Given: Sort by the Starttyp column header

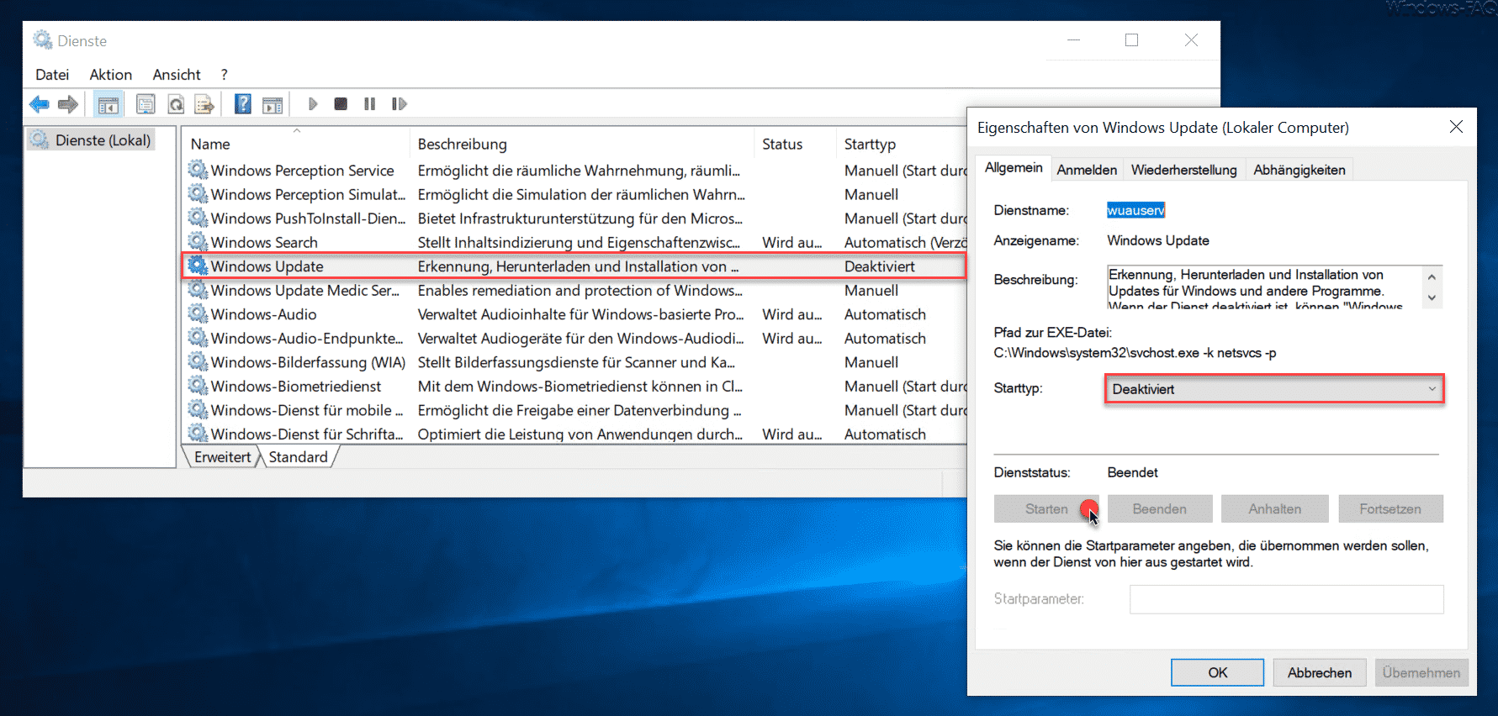Looking at the screenshot, I should coord(902,145).
